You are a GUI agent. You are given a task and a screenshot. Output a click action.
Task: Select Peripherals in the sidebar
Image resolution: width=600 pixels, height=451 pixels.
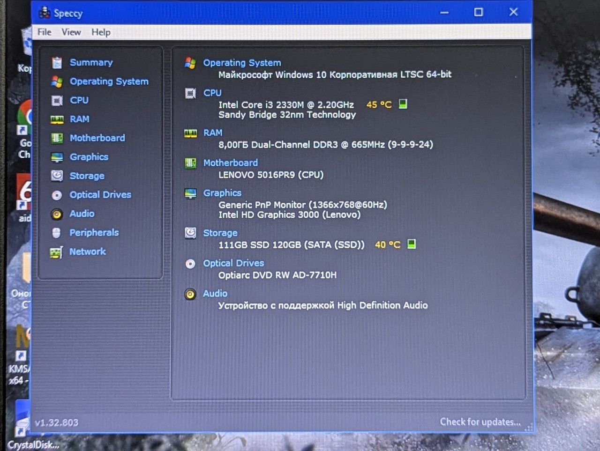click(94, 232)
